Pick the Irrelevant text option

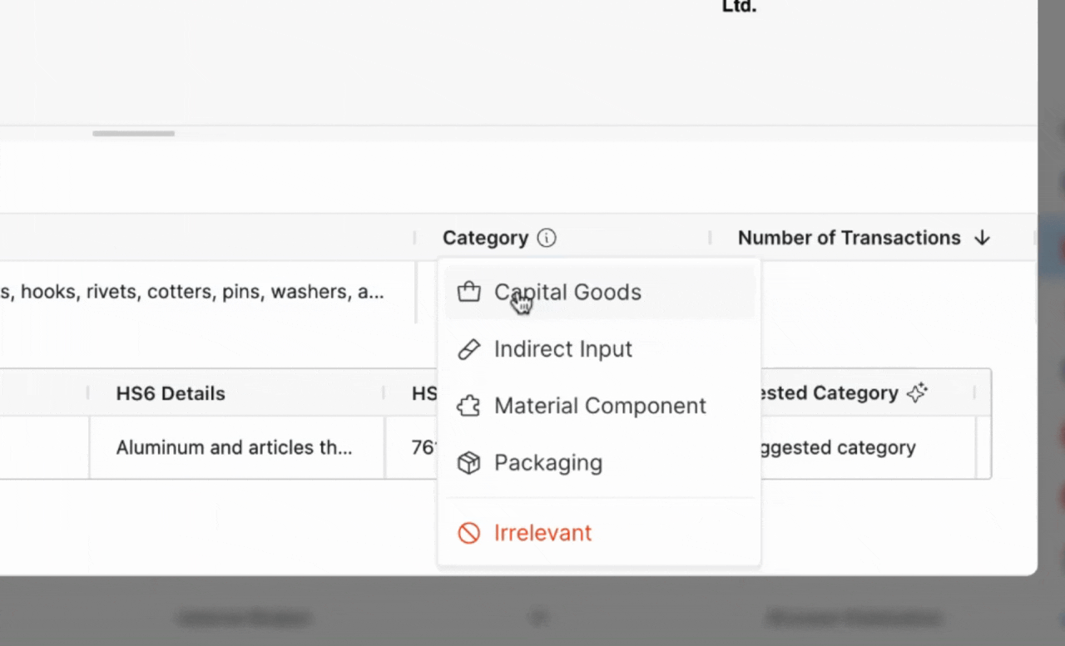(x=542, y=533)
